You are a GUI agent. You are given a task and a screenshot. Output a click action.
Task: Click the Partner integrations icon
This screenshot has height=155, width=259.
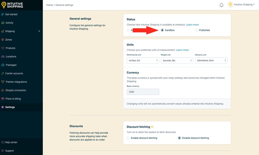click(x=3, y=82)
